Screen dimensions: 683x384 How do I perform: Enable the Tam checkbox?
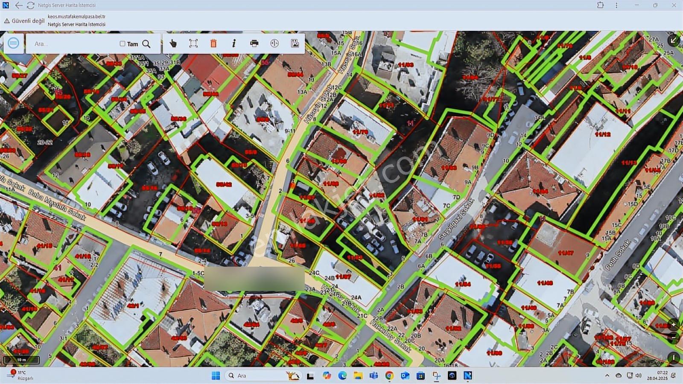coord(123,44)
